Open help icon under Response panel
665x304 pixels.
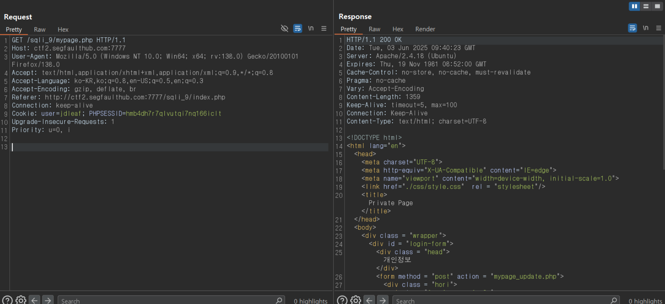point(342,300)
